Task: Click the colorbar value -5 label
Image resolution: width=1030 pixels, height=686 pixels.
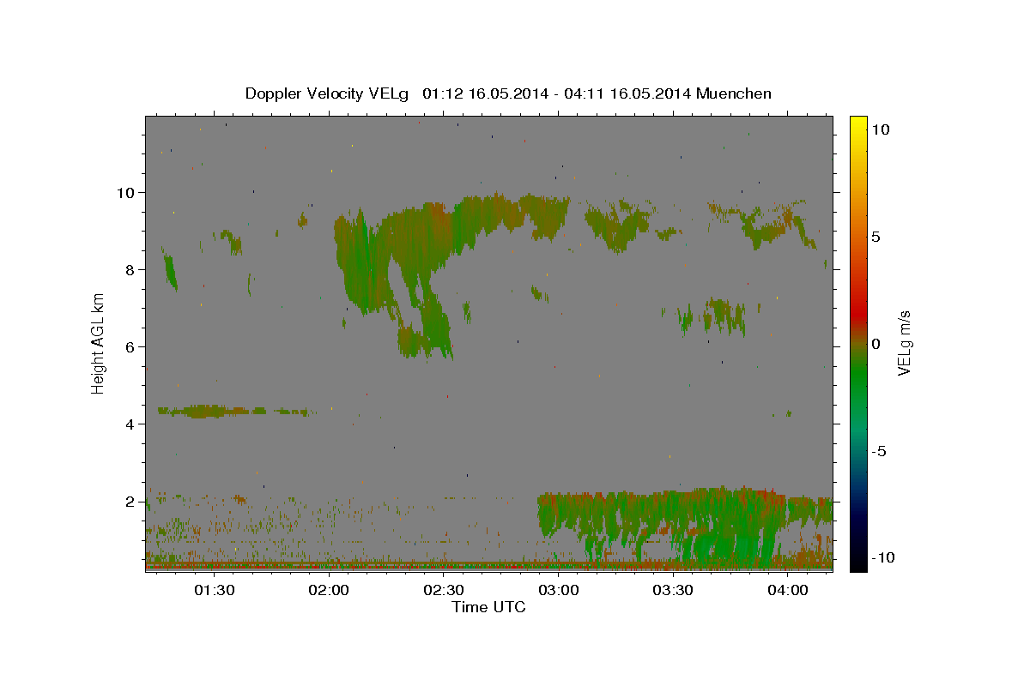Action: coord(880,451)
